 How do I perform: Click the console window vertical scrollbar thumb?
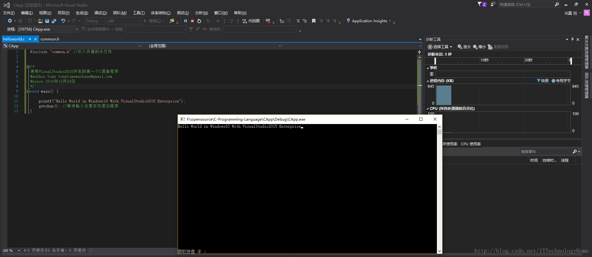(439, 132)
